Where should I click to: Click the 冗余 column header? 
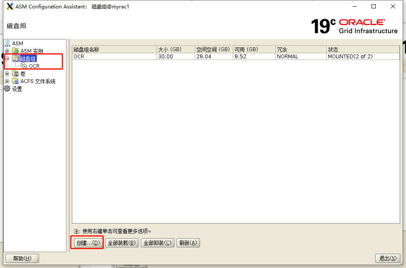pyautogui.click(x=301, y=49)
